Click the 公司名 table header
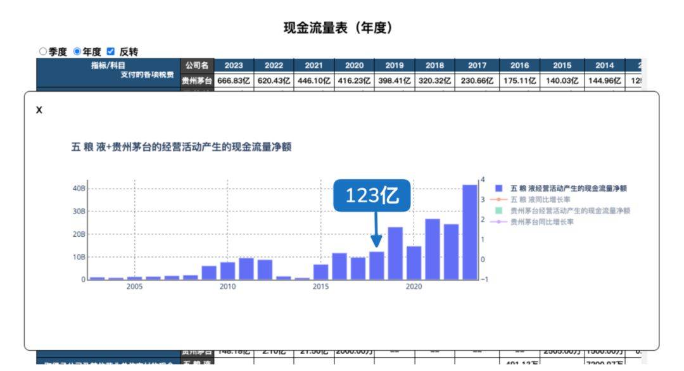The image size is (684, 371). (x=197, y=65)
